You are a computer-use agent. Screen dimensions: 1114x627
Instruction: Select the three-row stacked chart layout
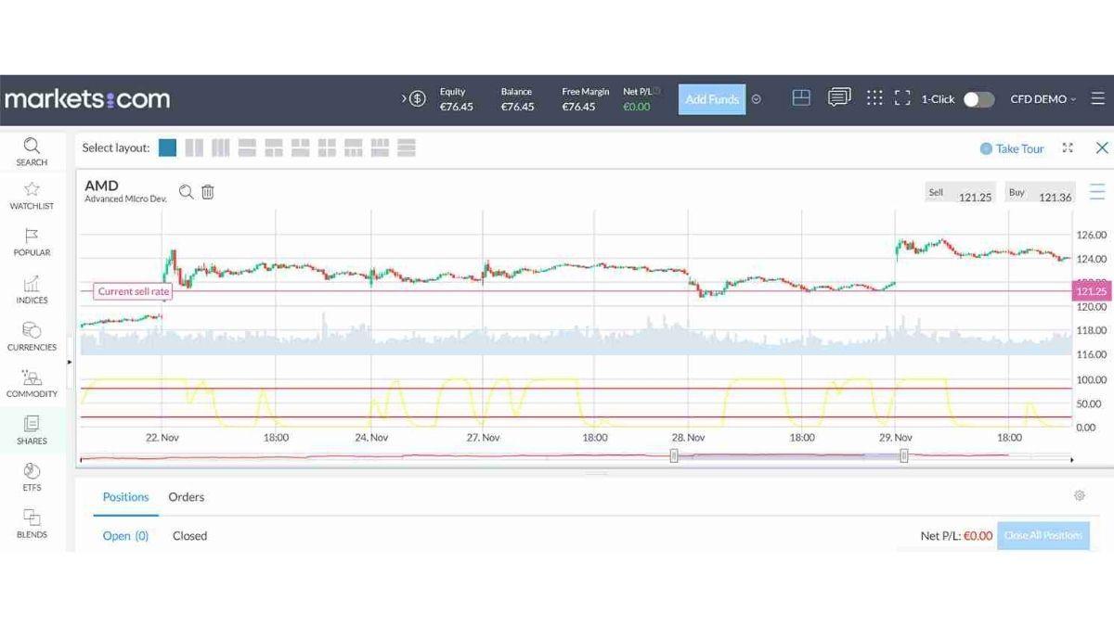tap(406, 147)
